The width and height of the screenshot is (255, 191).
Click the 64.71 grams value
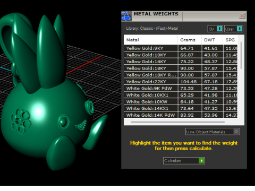187,48
